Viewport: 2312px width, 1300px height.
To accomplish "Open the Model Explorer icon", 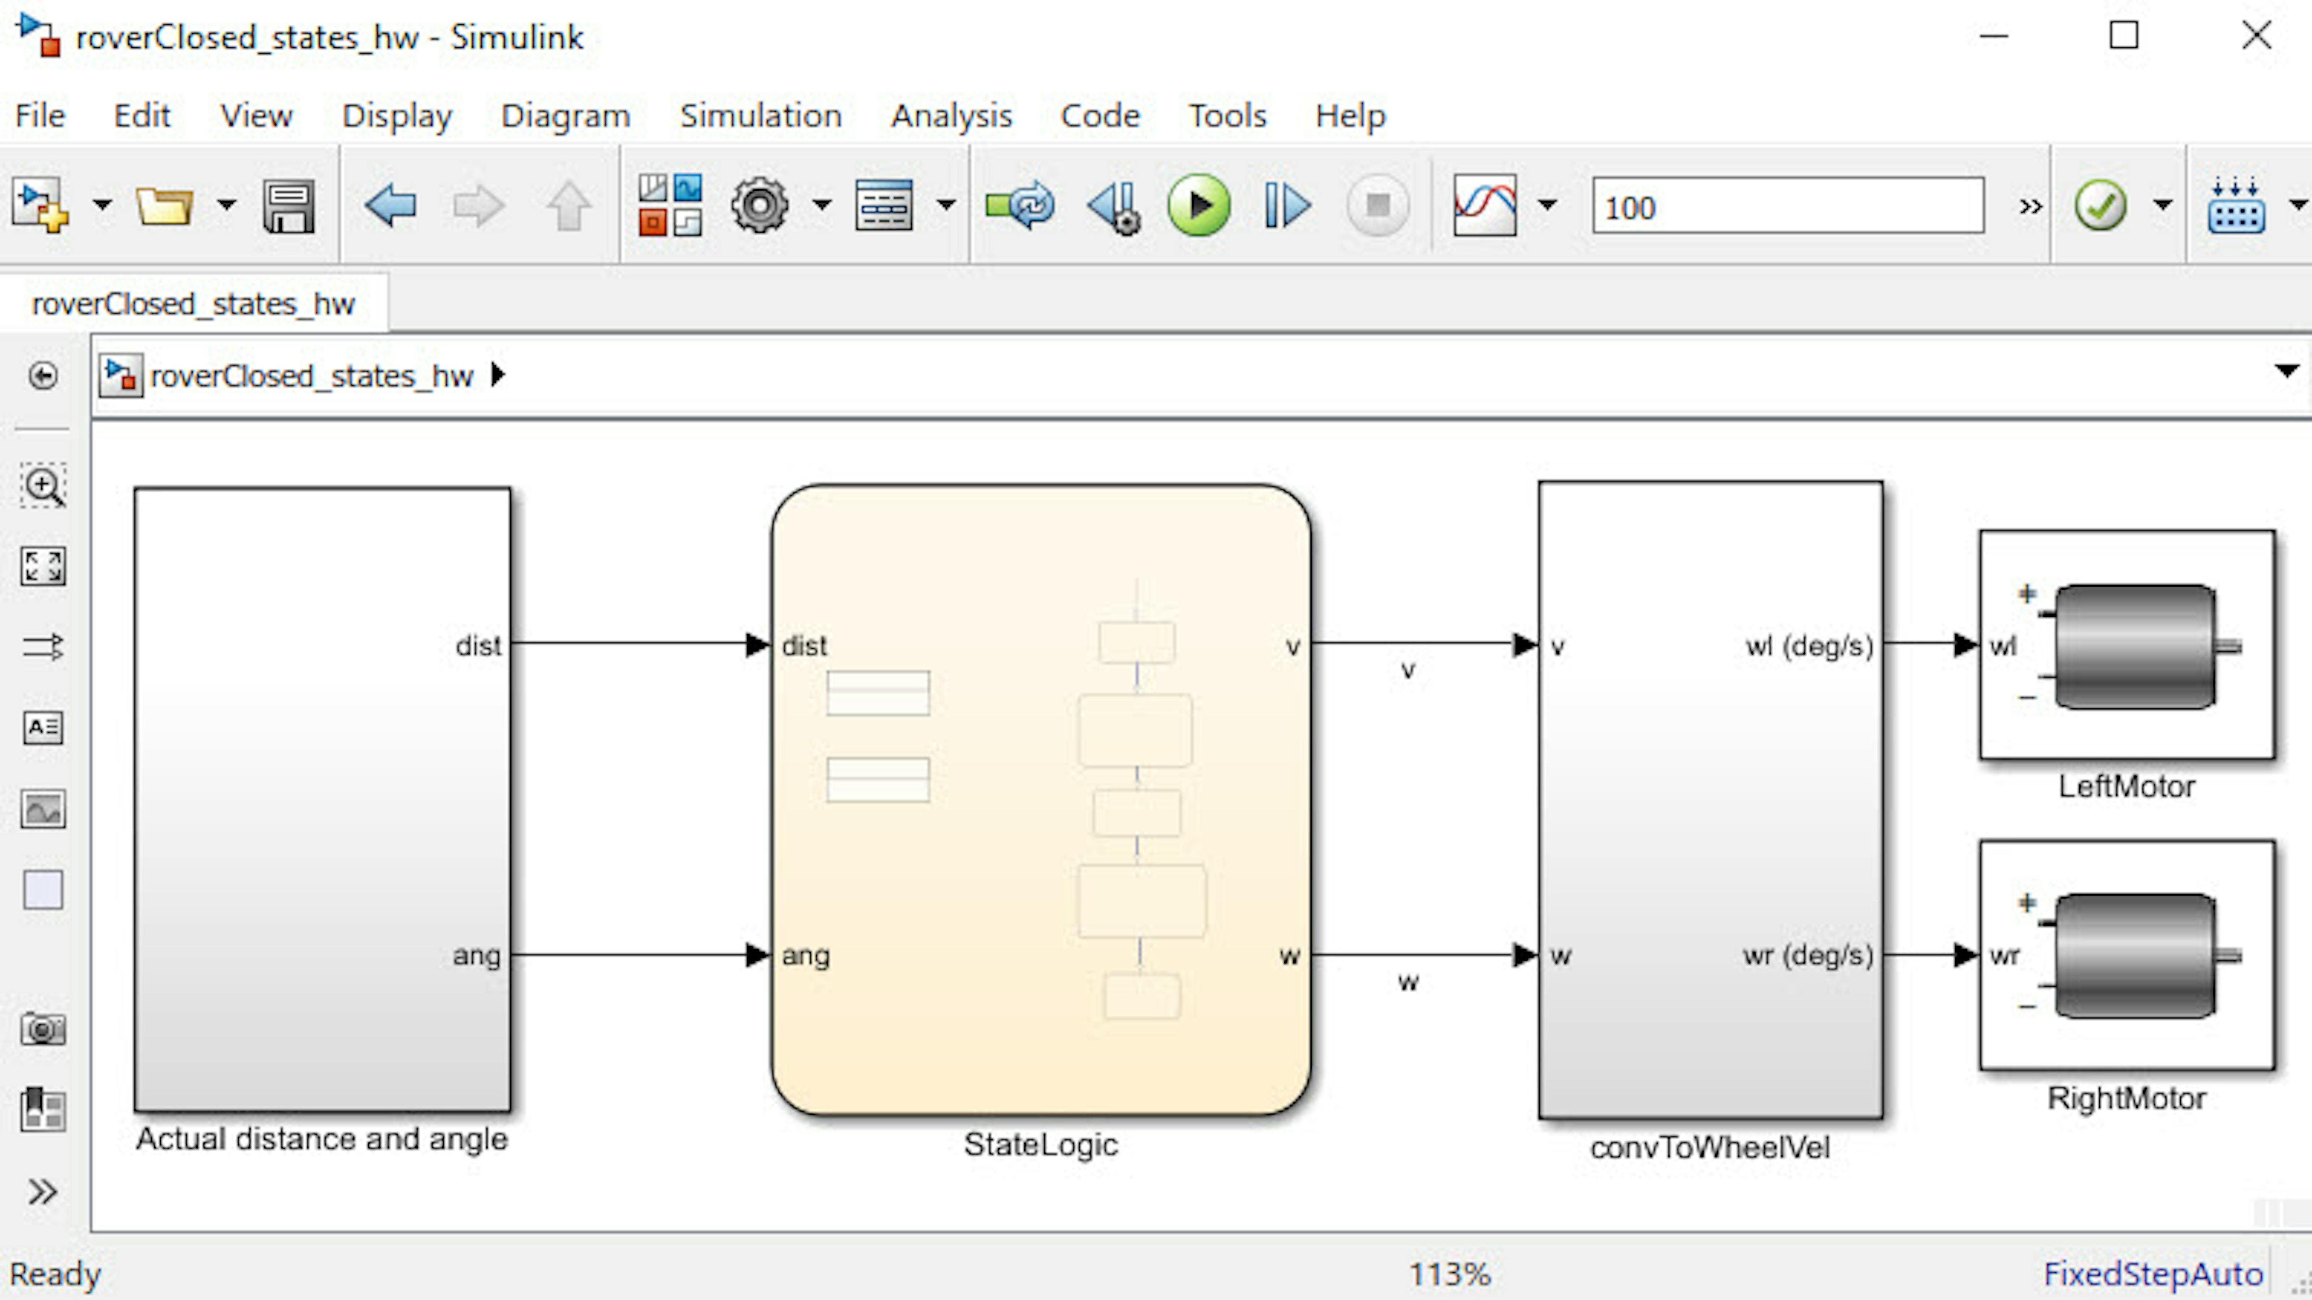I will [884, 205].
